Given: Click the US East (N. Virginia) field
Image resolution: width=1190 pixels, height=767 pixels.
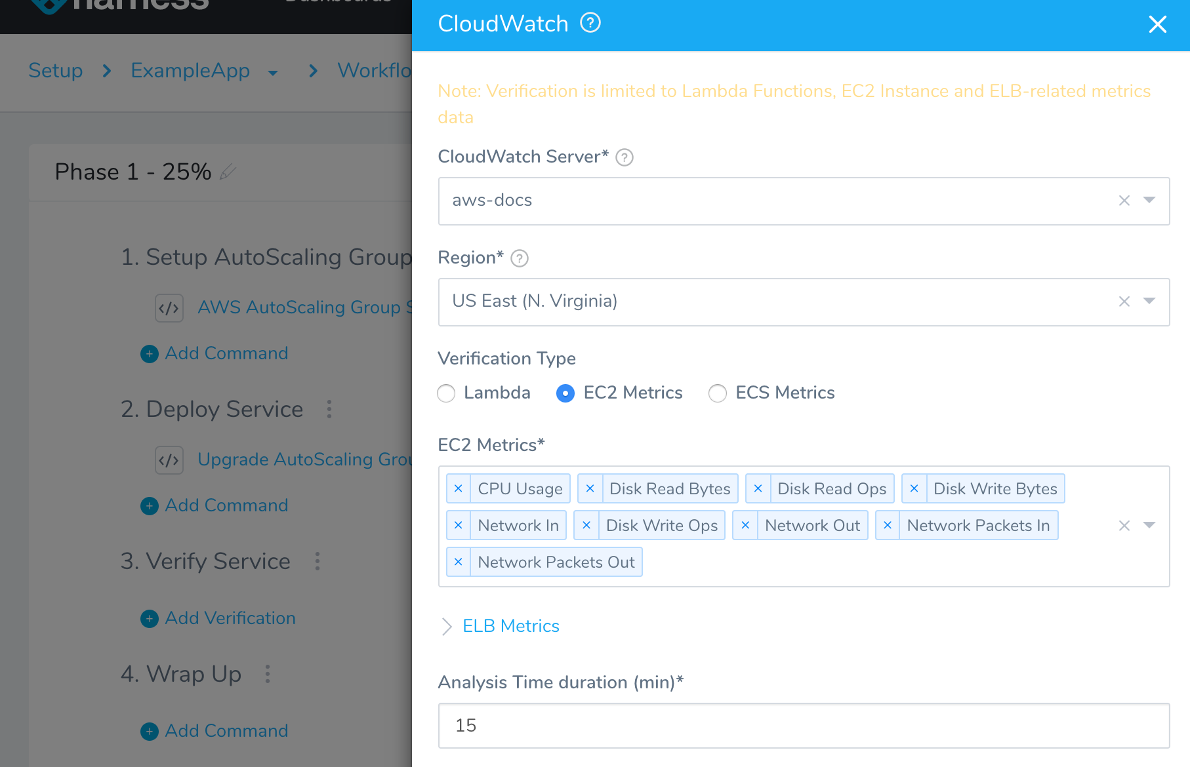Looking at the screenshot, I should pos(804,302).
